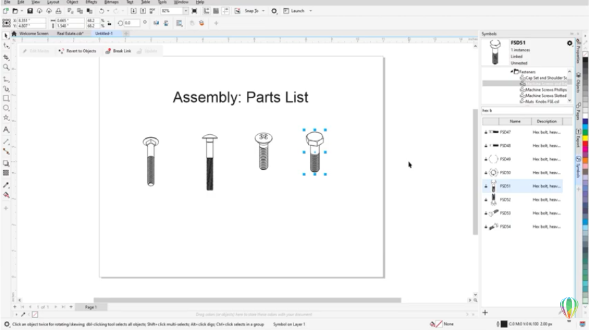Click the Full-screen preview icon

pyautogui.click(x=194, y=11)
